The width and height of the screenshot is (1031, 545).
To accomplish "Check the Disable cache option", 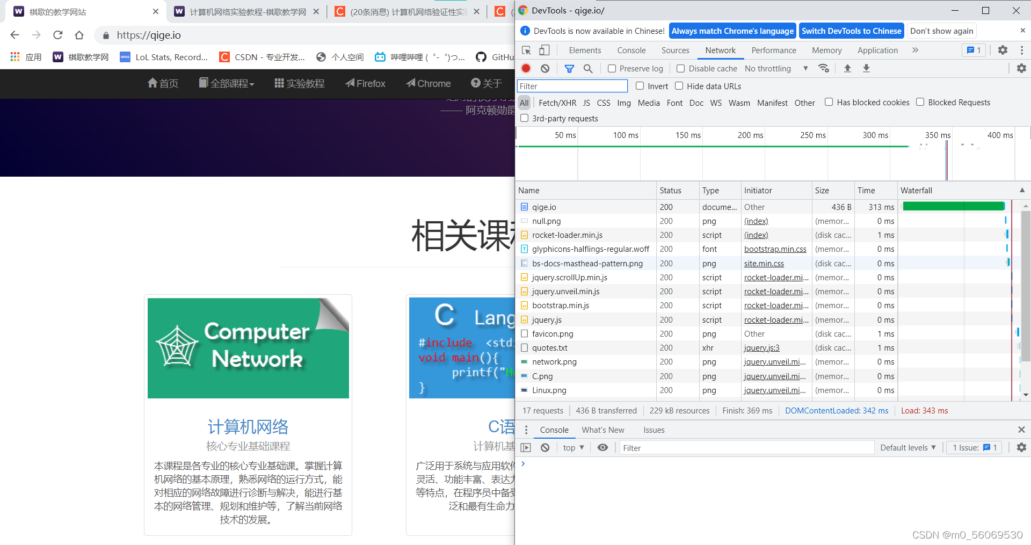I will [x=680, y=69].
